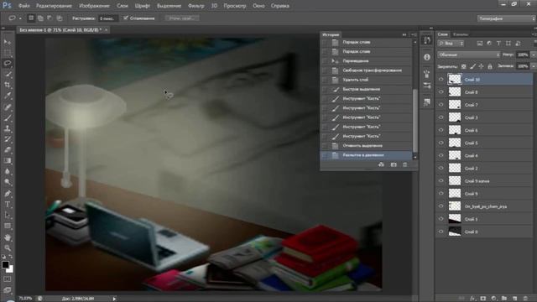
Task: Hide layer Слой 6
Action: (441, 130)
